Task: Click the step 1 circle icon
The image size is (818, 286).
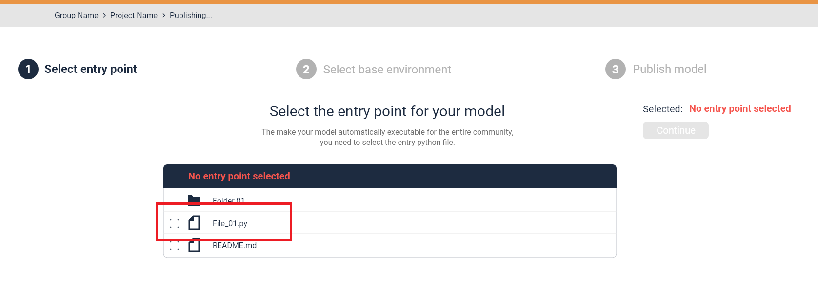Action: pos(28,69)
